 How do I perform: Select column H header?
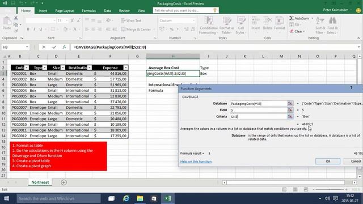pos(172,56)
